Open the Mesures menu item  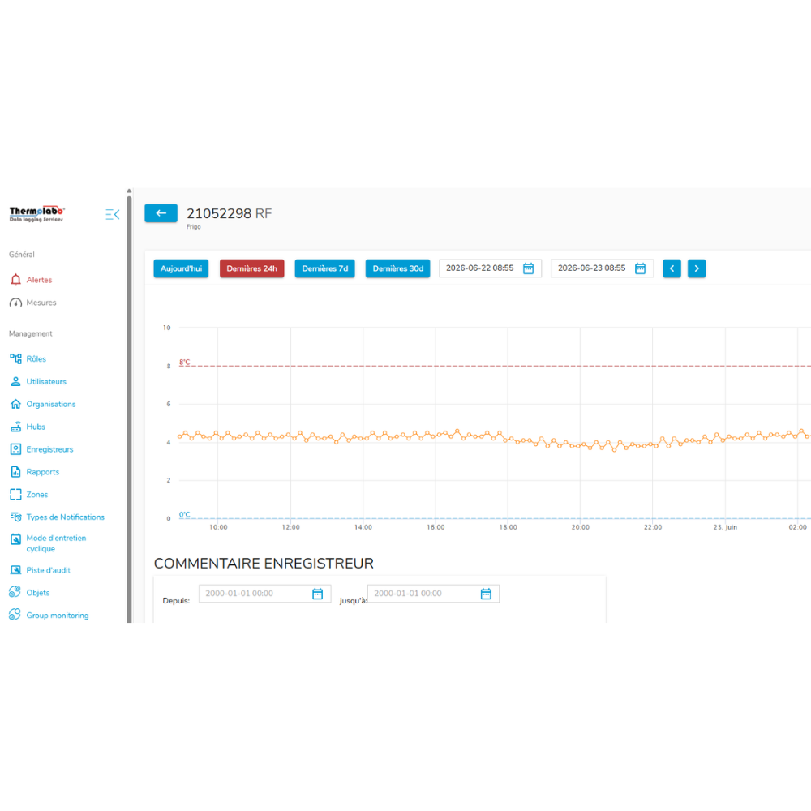(41, 303)
